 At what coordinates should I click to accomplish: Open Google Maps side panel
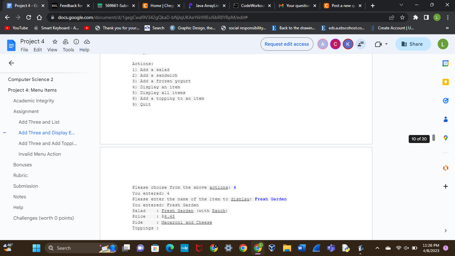click(x=446, y=138)
